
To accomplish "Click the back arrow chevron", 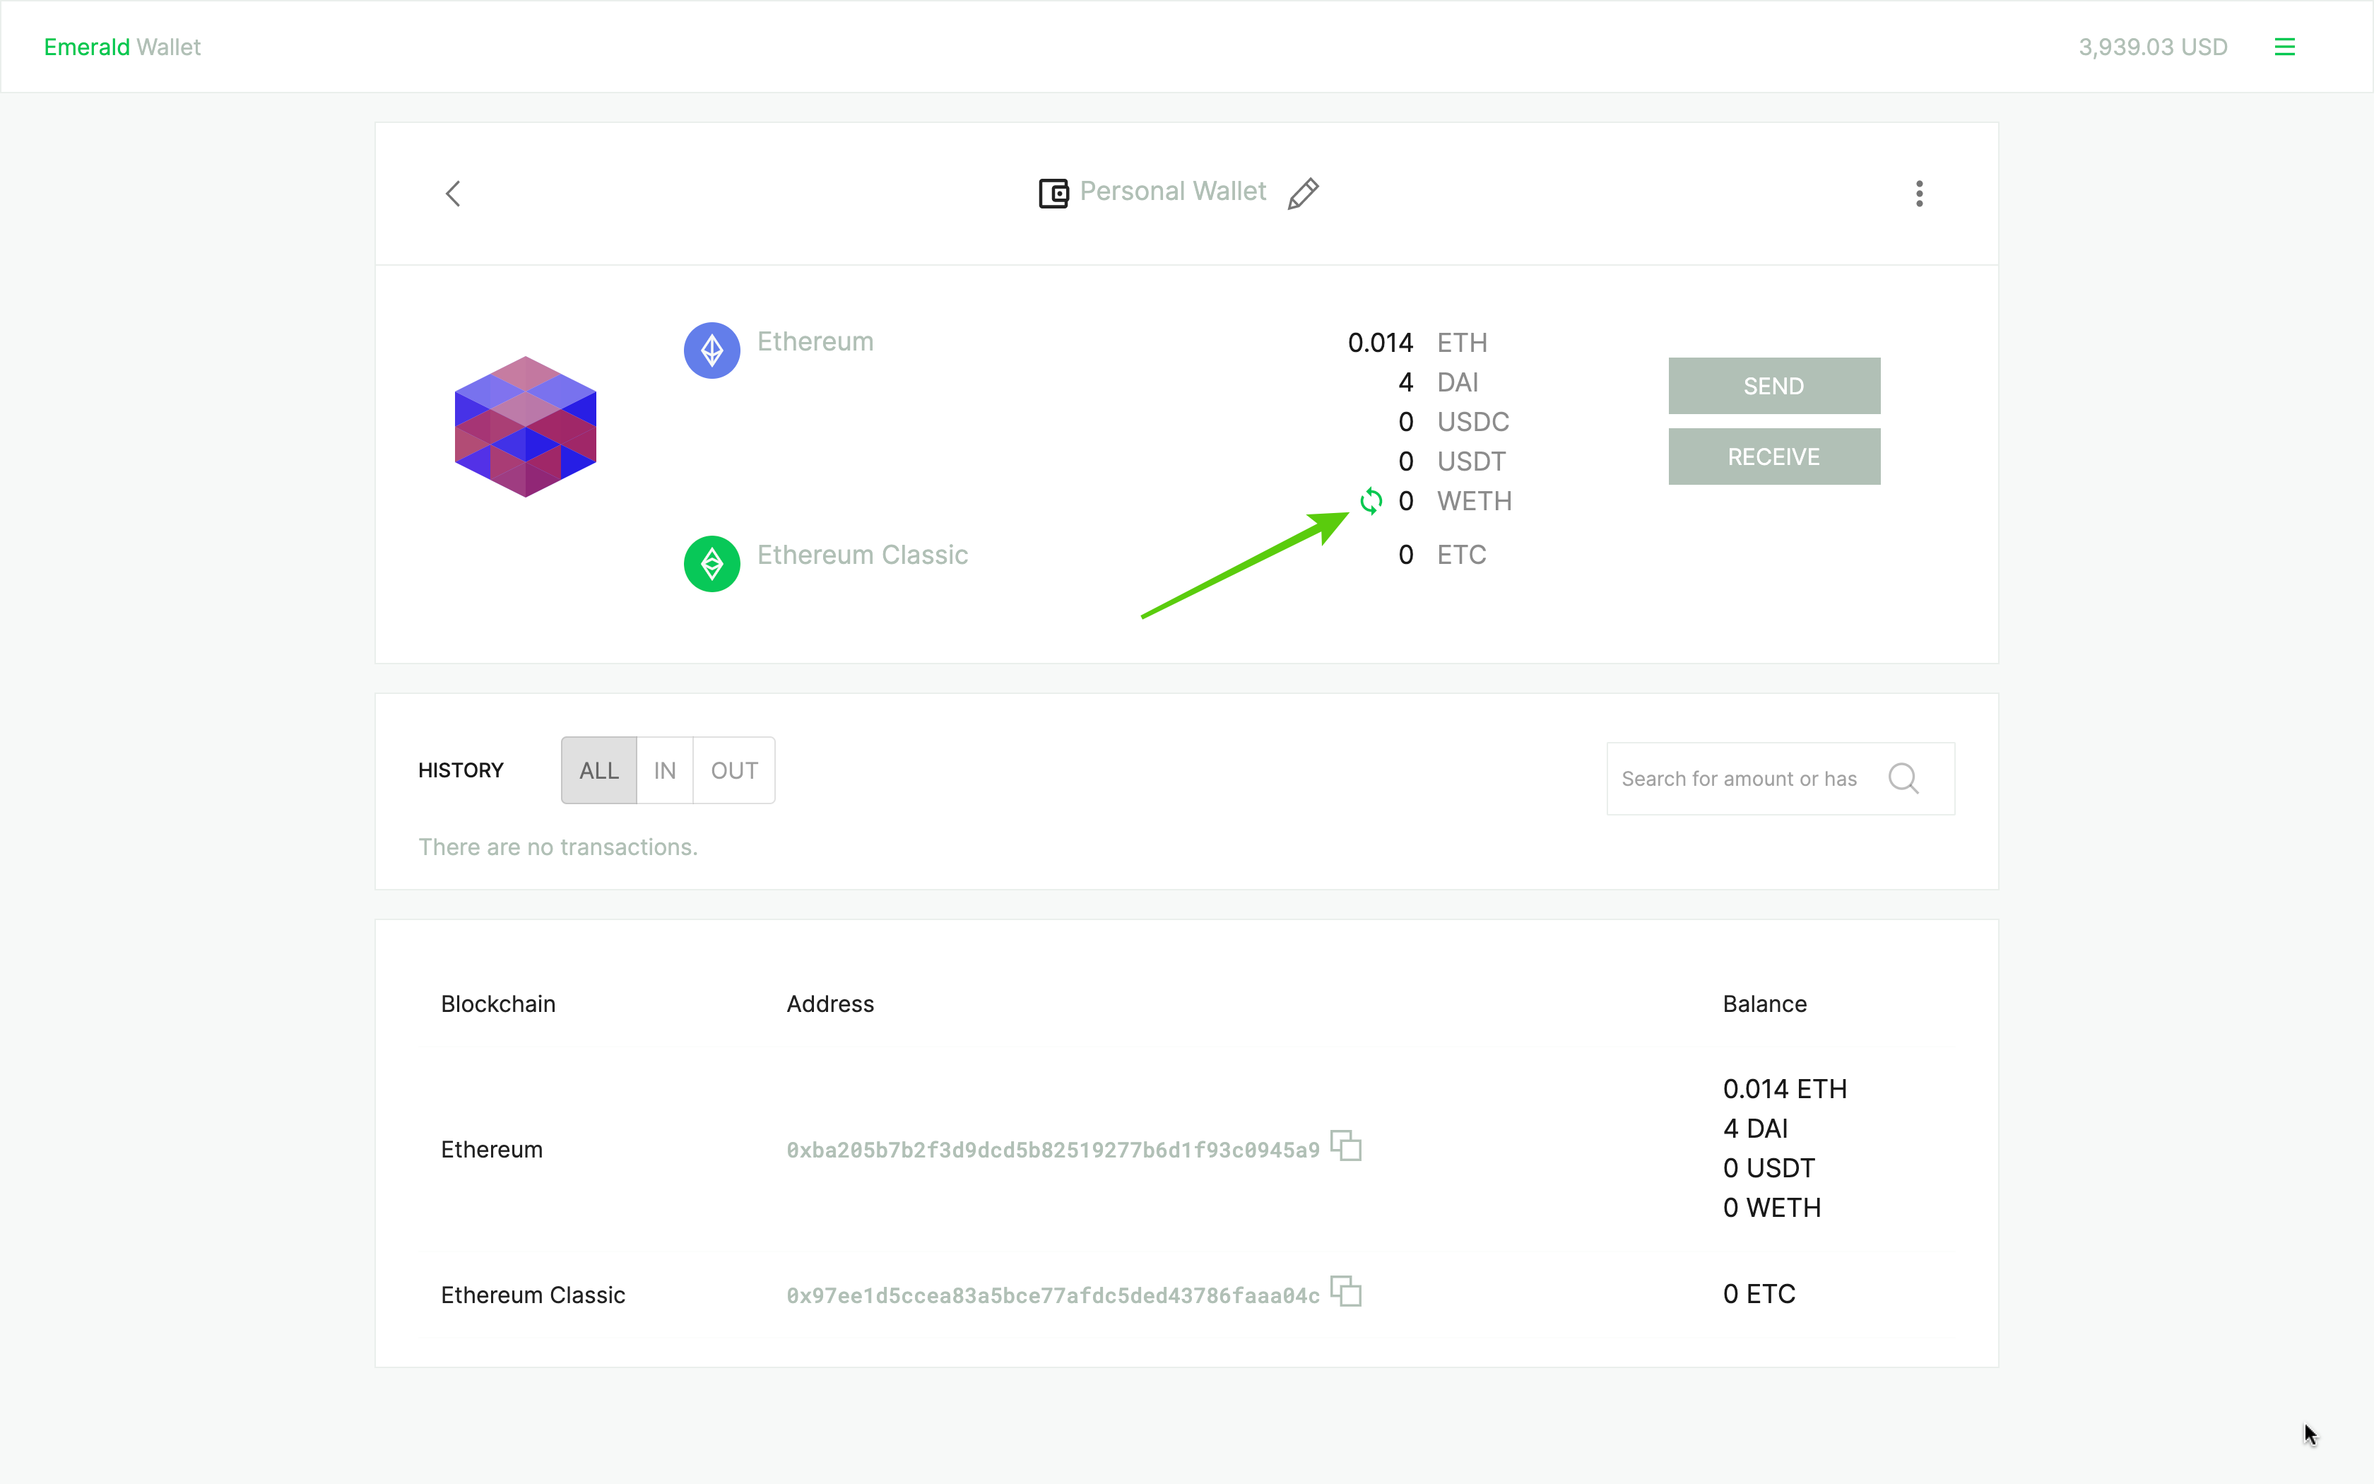I will [453, 194].
